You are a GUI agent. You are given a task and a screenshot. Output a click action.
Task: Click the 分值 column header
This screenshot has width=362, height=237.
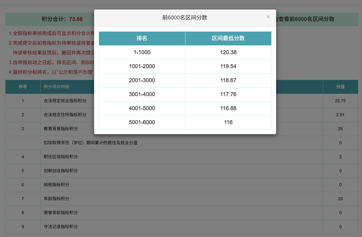click(340, 87)
